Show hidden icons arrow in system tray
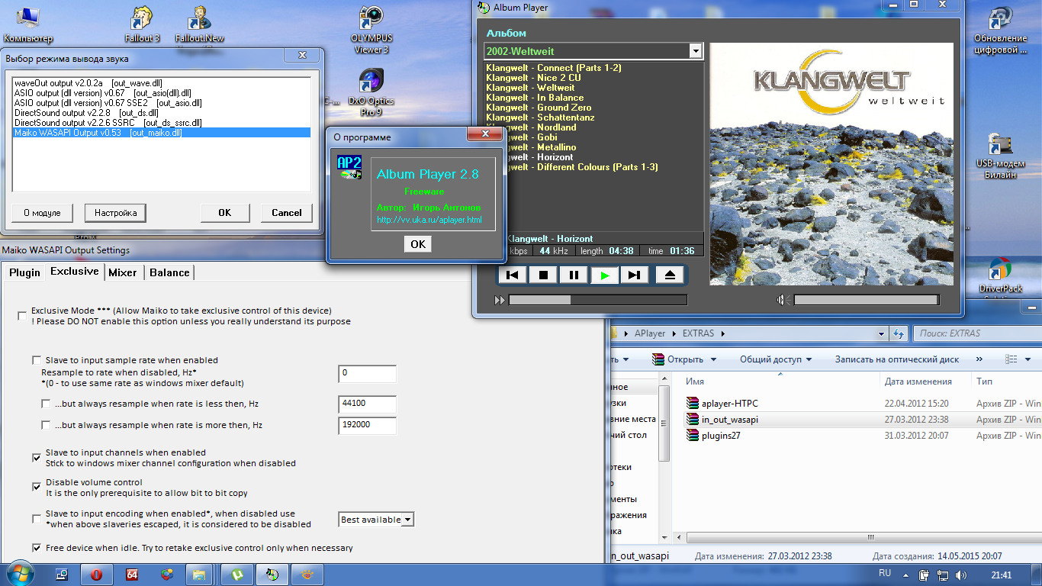1042x586 pixels. pos(907,575)
